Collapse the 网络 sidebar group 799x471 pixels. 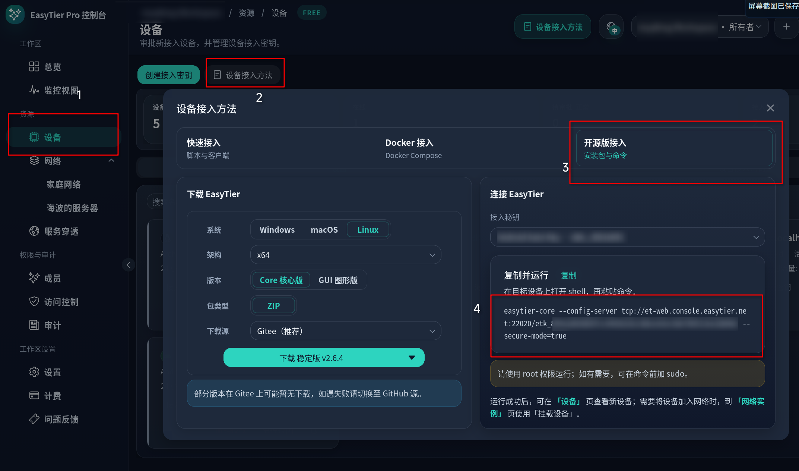[111, 161]
